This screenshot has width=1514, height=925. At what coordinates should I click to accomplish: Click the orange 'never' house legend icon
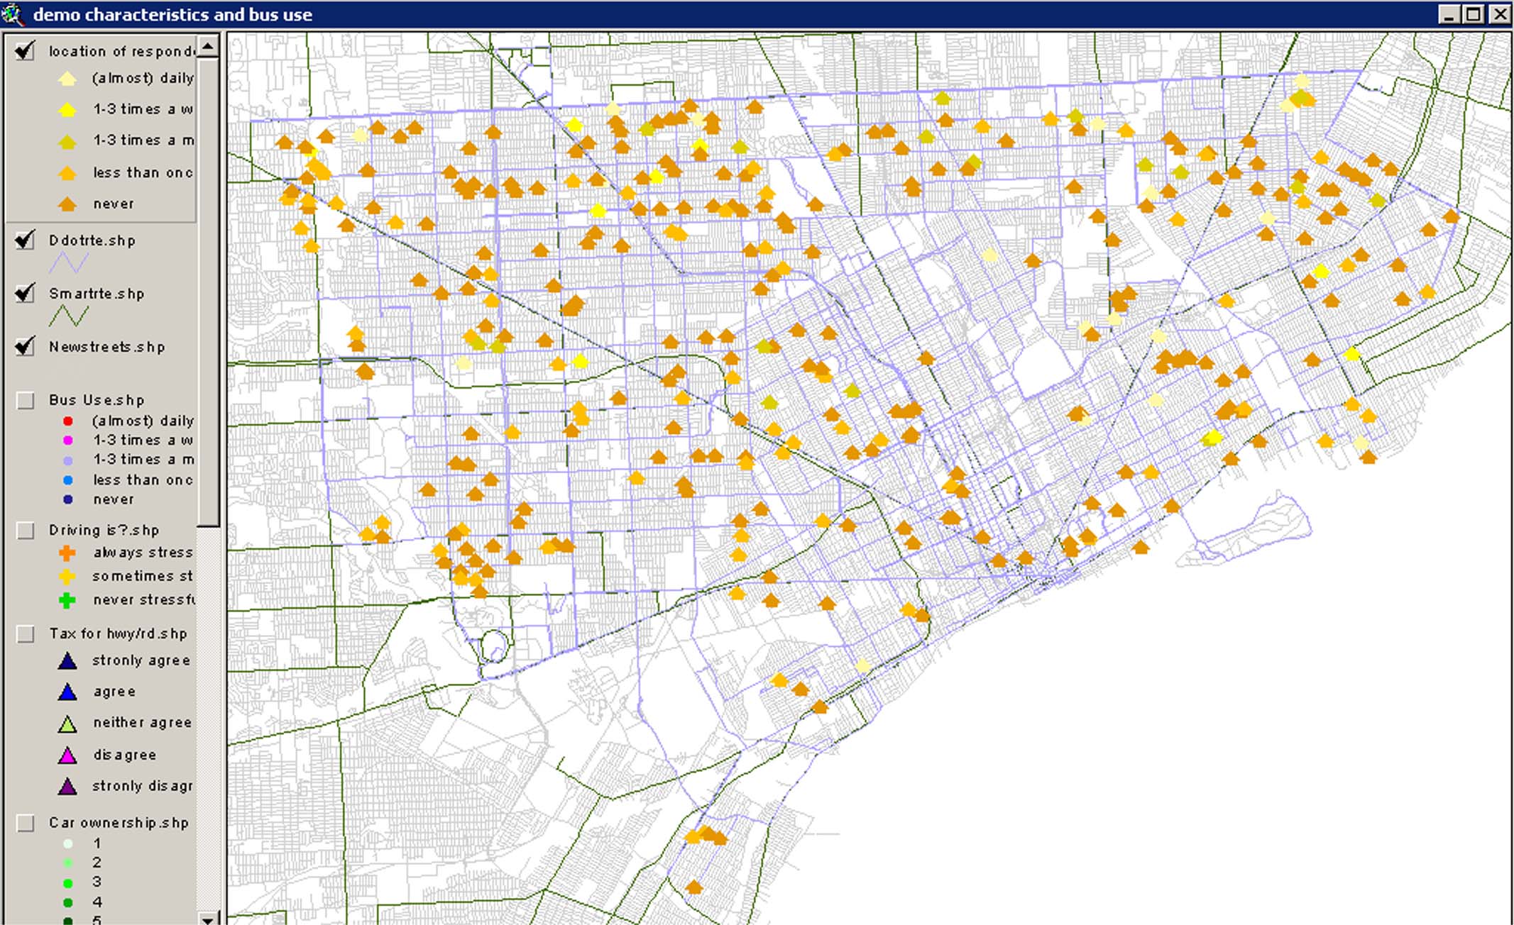pyautogui.click(x=67, y=204)
